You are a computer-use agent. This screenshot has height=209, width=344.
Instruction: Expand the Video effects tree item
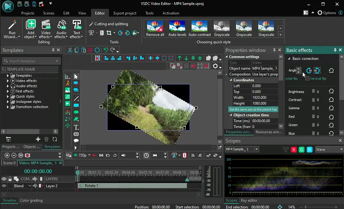click(x=8, y=81)
